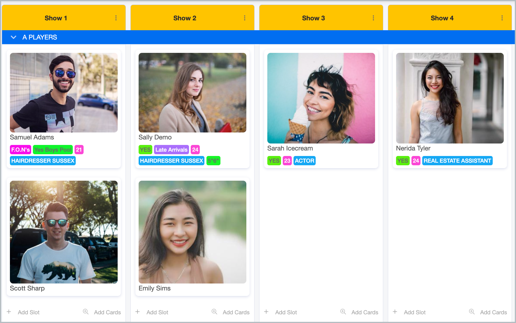516x323 pixels.
Task: Click the plus icon for Show 2 Add Slot
Action: (x=138, y=312)
